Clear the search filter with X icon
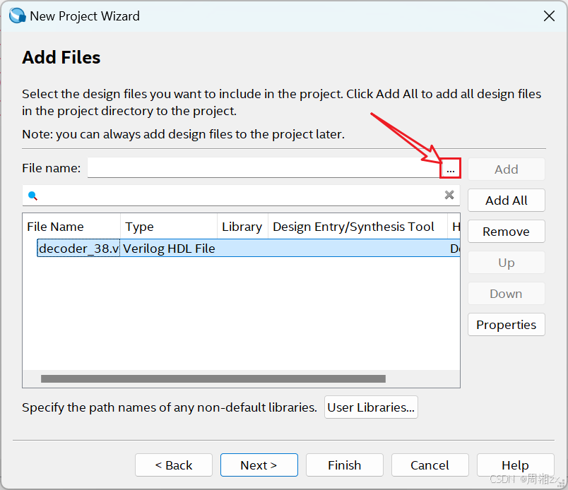Screen dimensions: 568x490 (449, 195)
